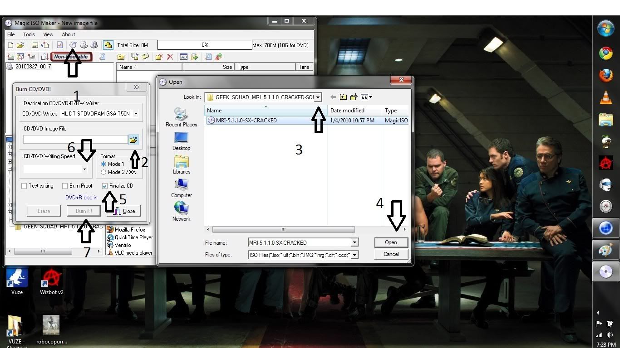The width and height of the screenshot is (620, 348).
Task: Select VLC media player in the Magic ISO file list
Action: click(x=130, y=253)
